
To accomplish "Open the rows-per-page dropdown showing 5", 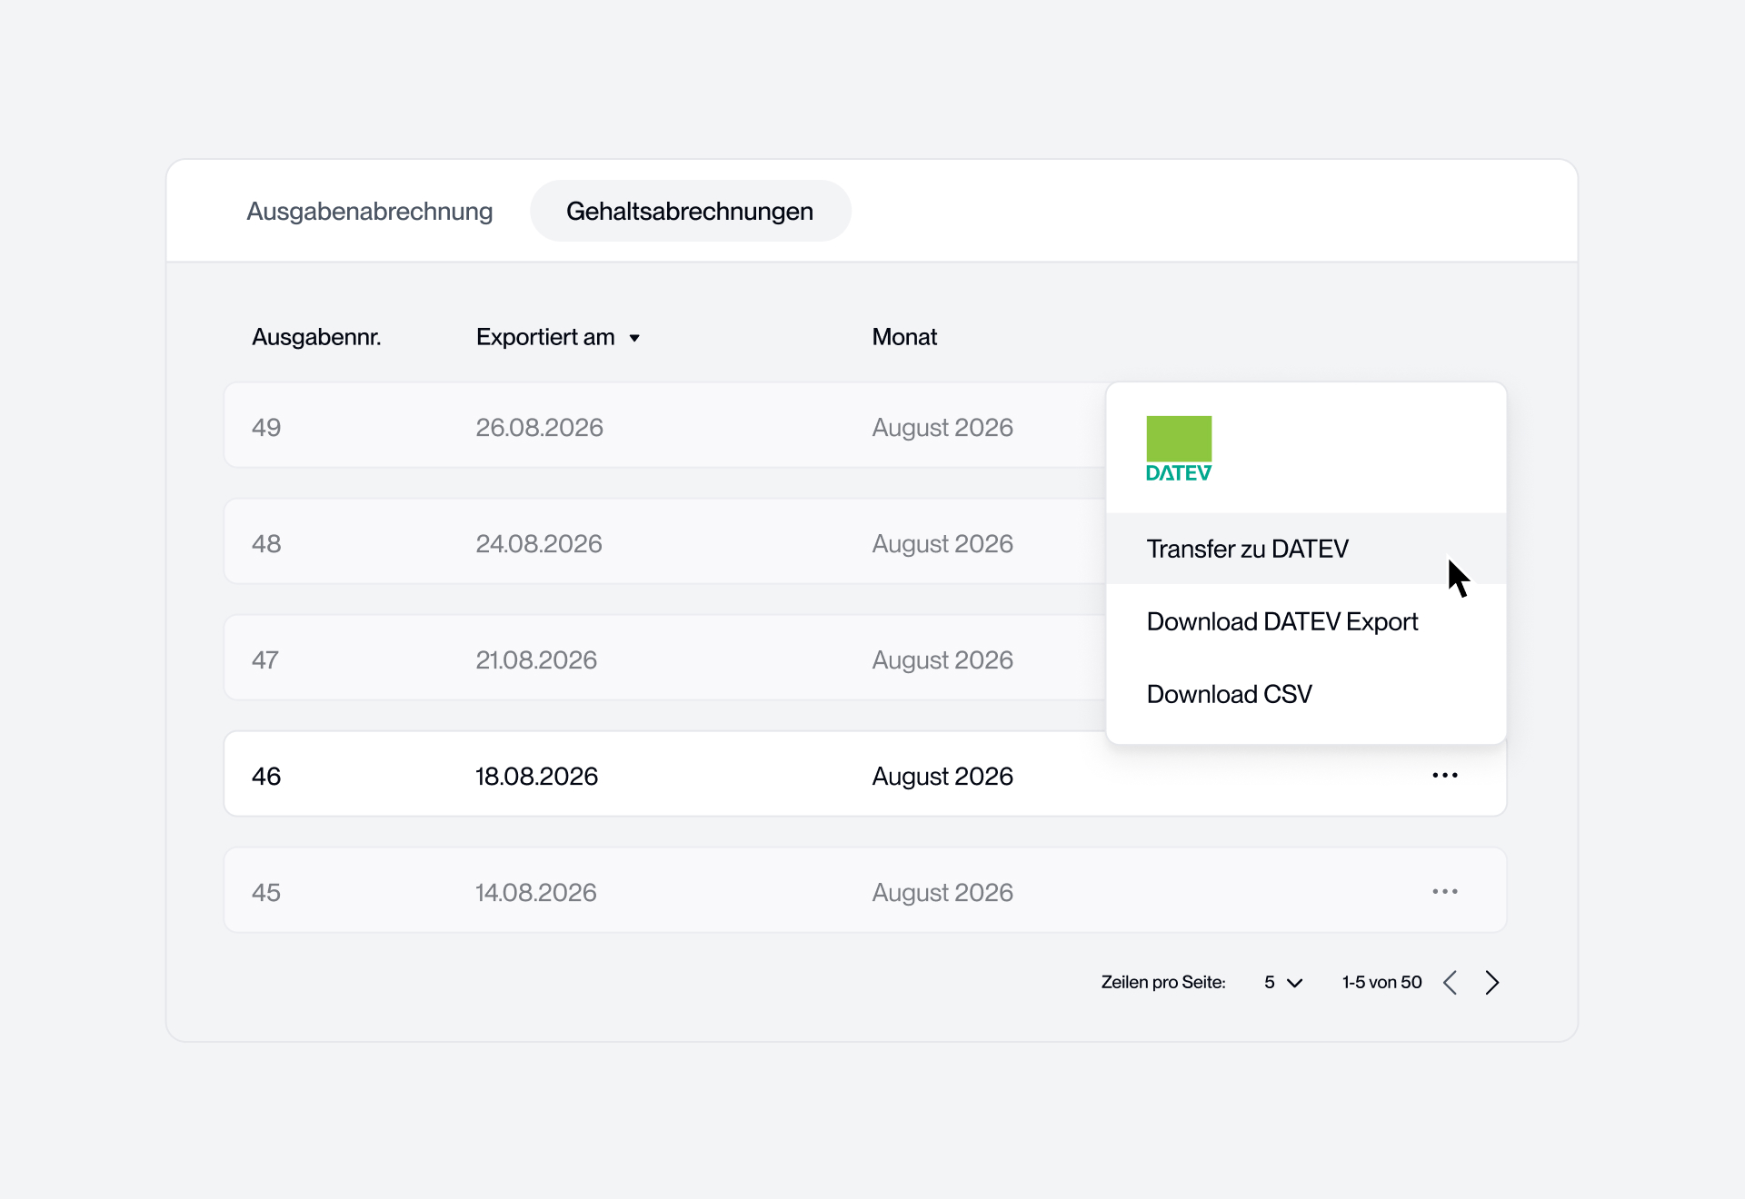I will click(1283, 982).
